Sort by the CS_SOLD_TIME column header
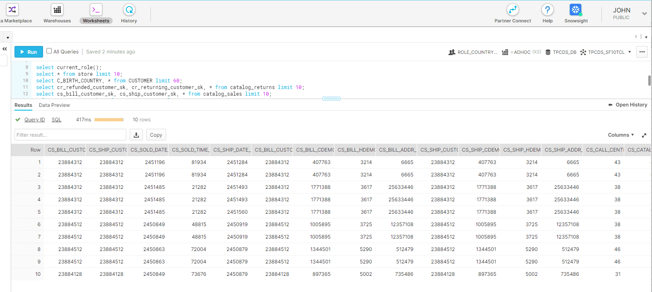 189,150
